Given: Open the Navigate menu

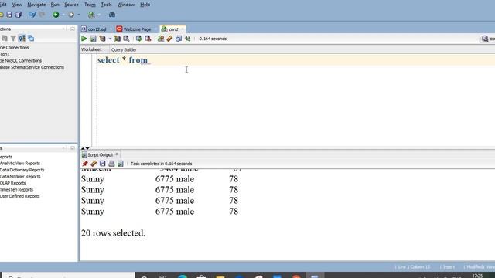Looking at the screenshot, I should (36, 5).
